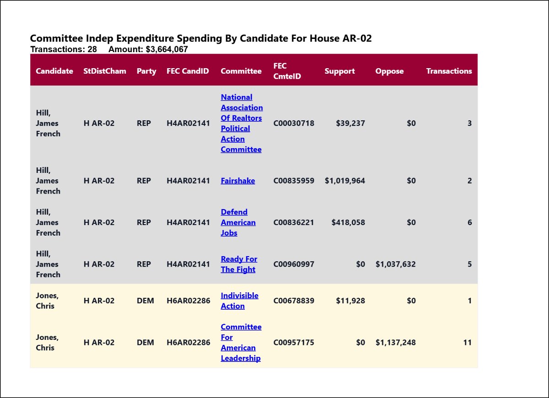The width and height of the screenshot is (549, 398).
Task: Click the Support column header
Action: pos(339,71)
